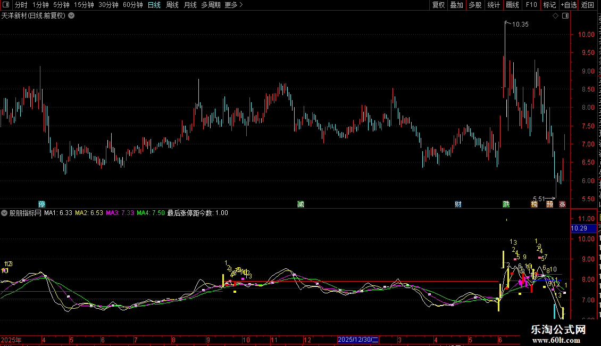Click the 2025年 label on time axis

point(11,340)
